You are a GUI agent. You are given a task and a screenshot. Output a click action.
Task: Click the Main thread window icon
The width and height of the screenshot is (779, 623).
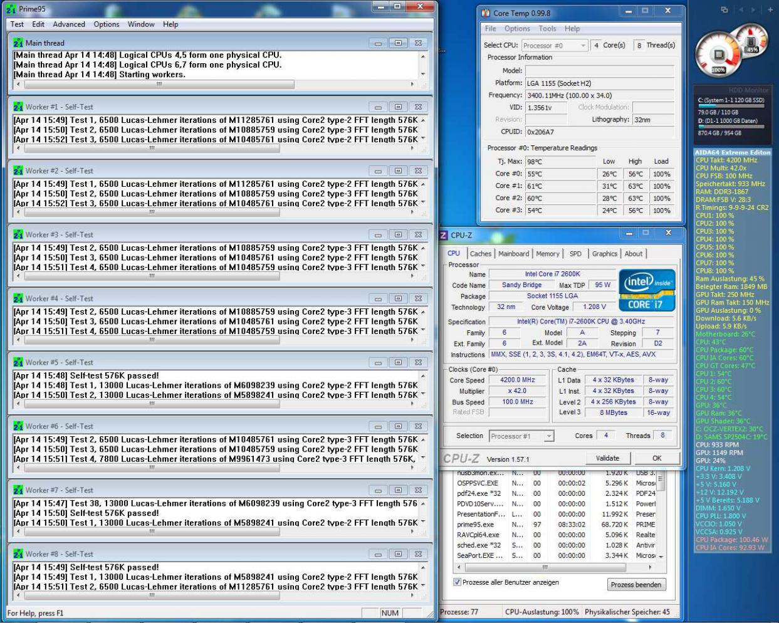tap(18, 43)
